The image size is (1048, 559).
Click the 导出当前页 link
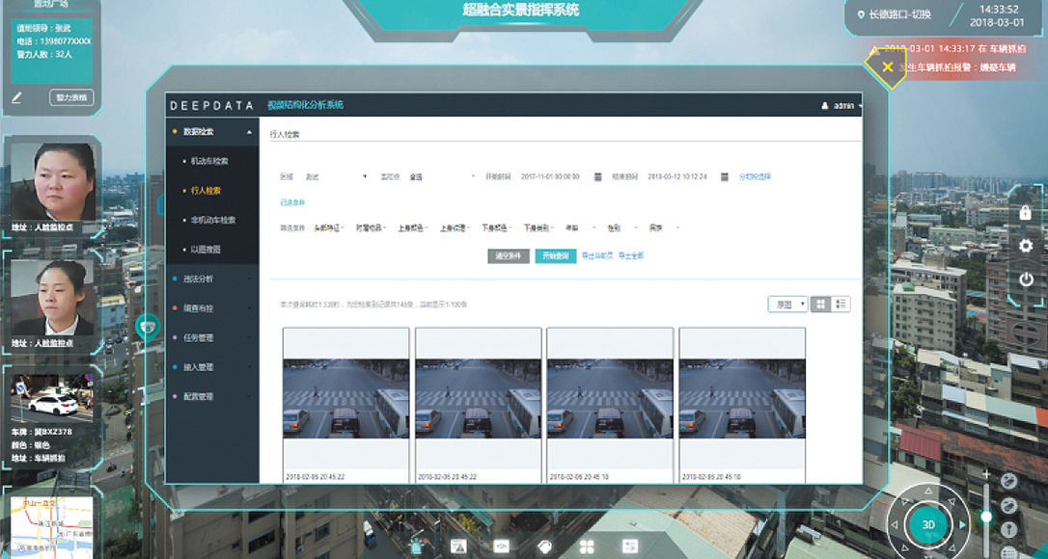tap(596, 255)
